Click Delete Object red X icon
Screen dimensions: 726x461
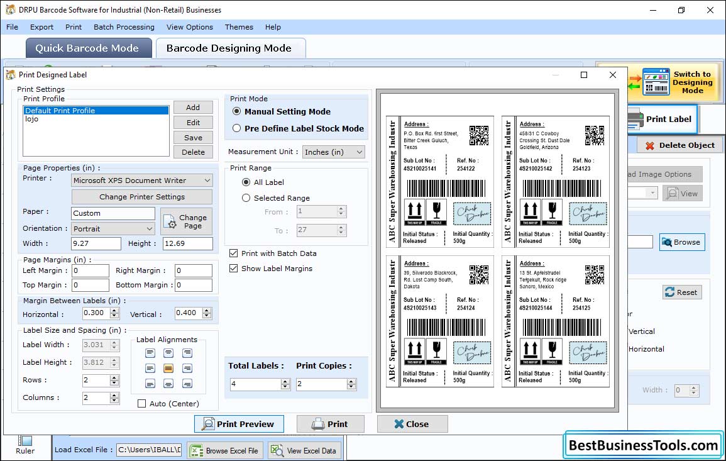point(649,145)
